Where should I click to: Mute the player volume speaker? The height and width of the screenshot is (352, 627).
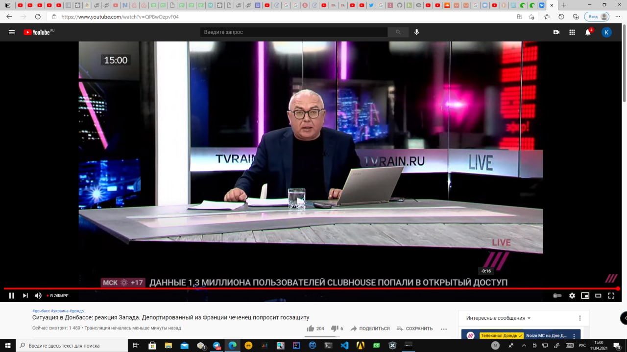point(38,295)
